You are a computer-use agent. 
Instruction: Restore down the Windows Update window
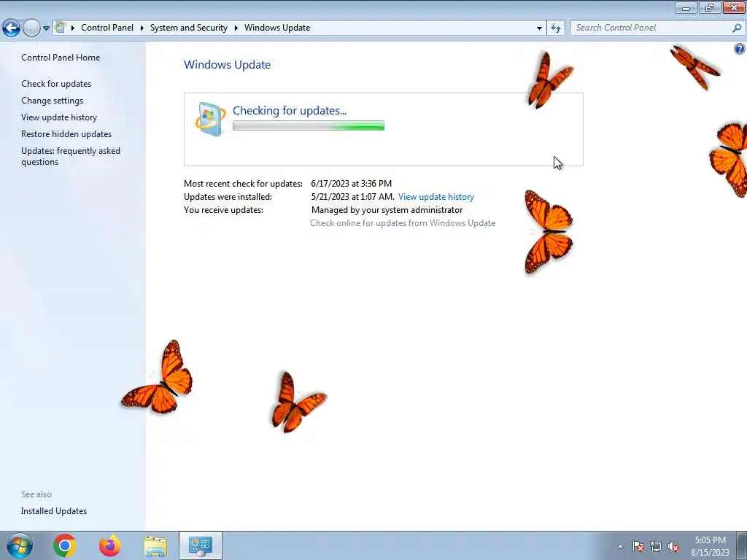(710, 7)
